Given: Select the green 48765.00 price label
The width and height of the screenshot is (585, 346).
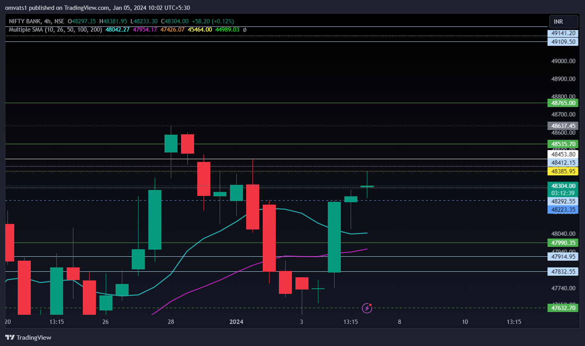Looking at the screenshot, I should tap(563, 103).
